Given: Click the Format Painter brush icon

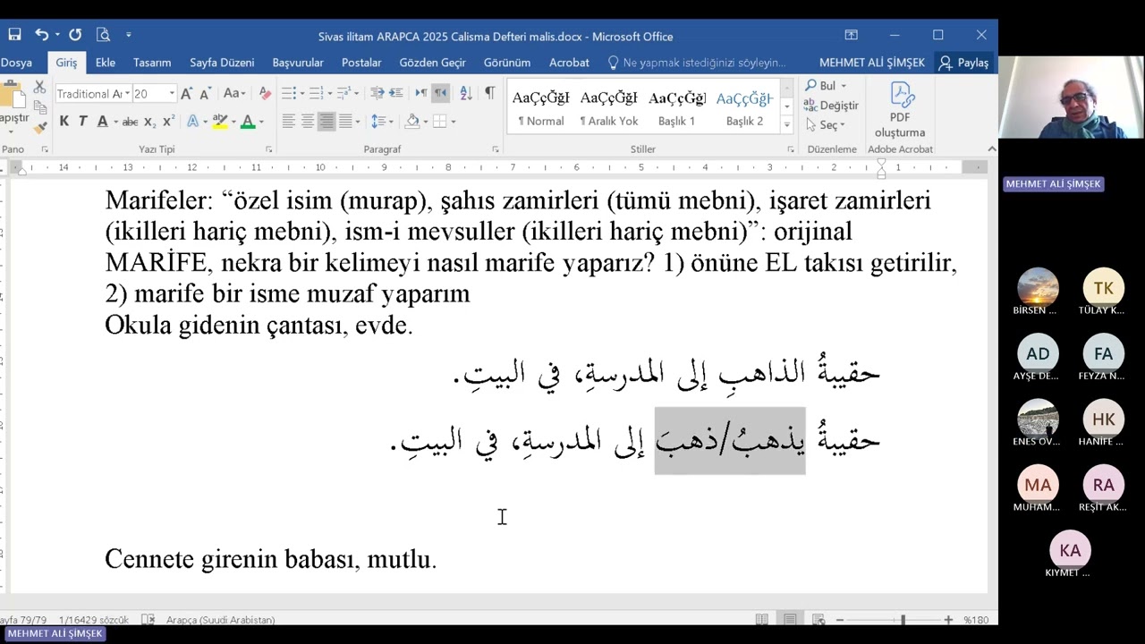Looking at the screenshot, I should (x=39, y=126).
